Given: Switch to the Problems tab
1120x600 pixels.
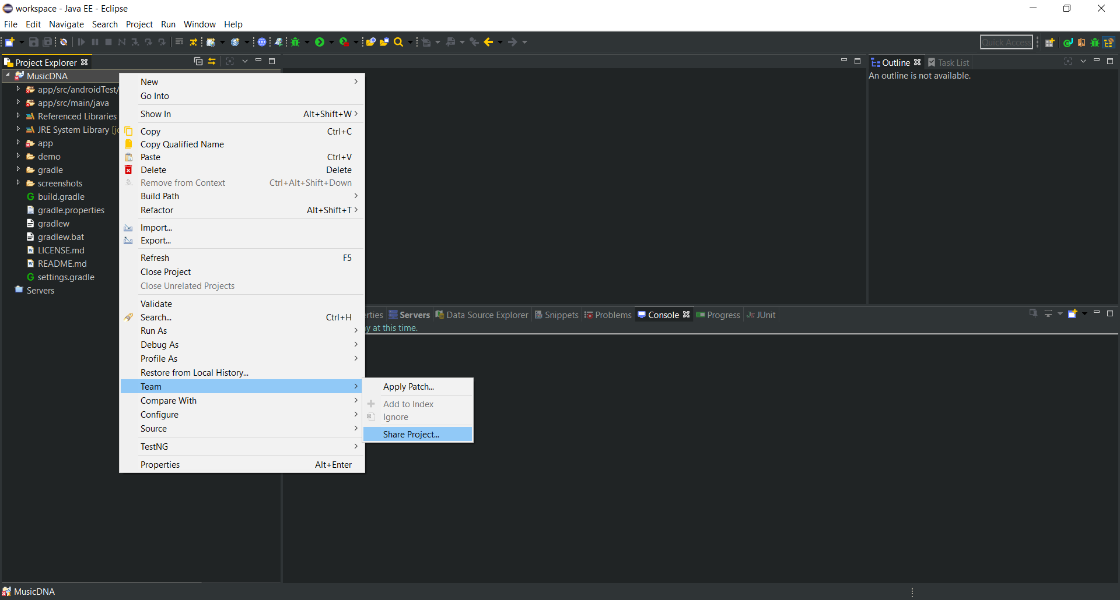Looking at the screenshot, I should click(608, 315).
